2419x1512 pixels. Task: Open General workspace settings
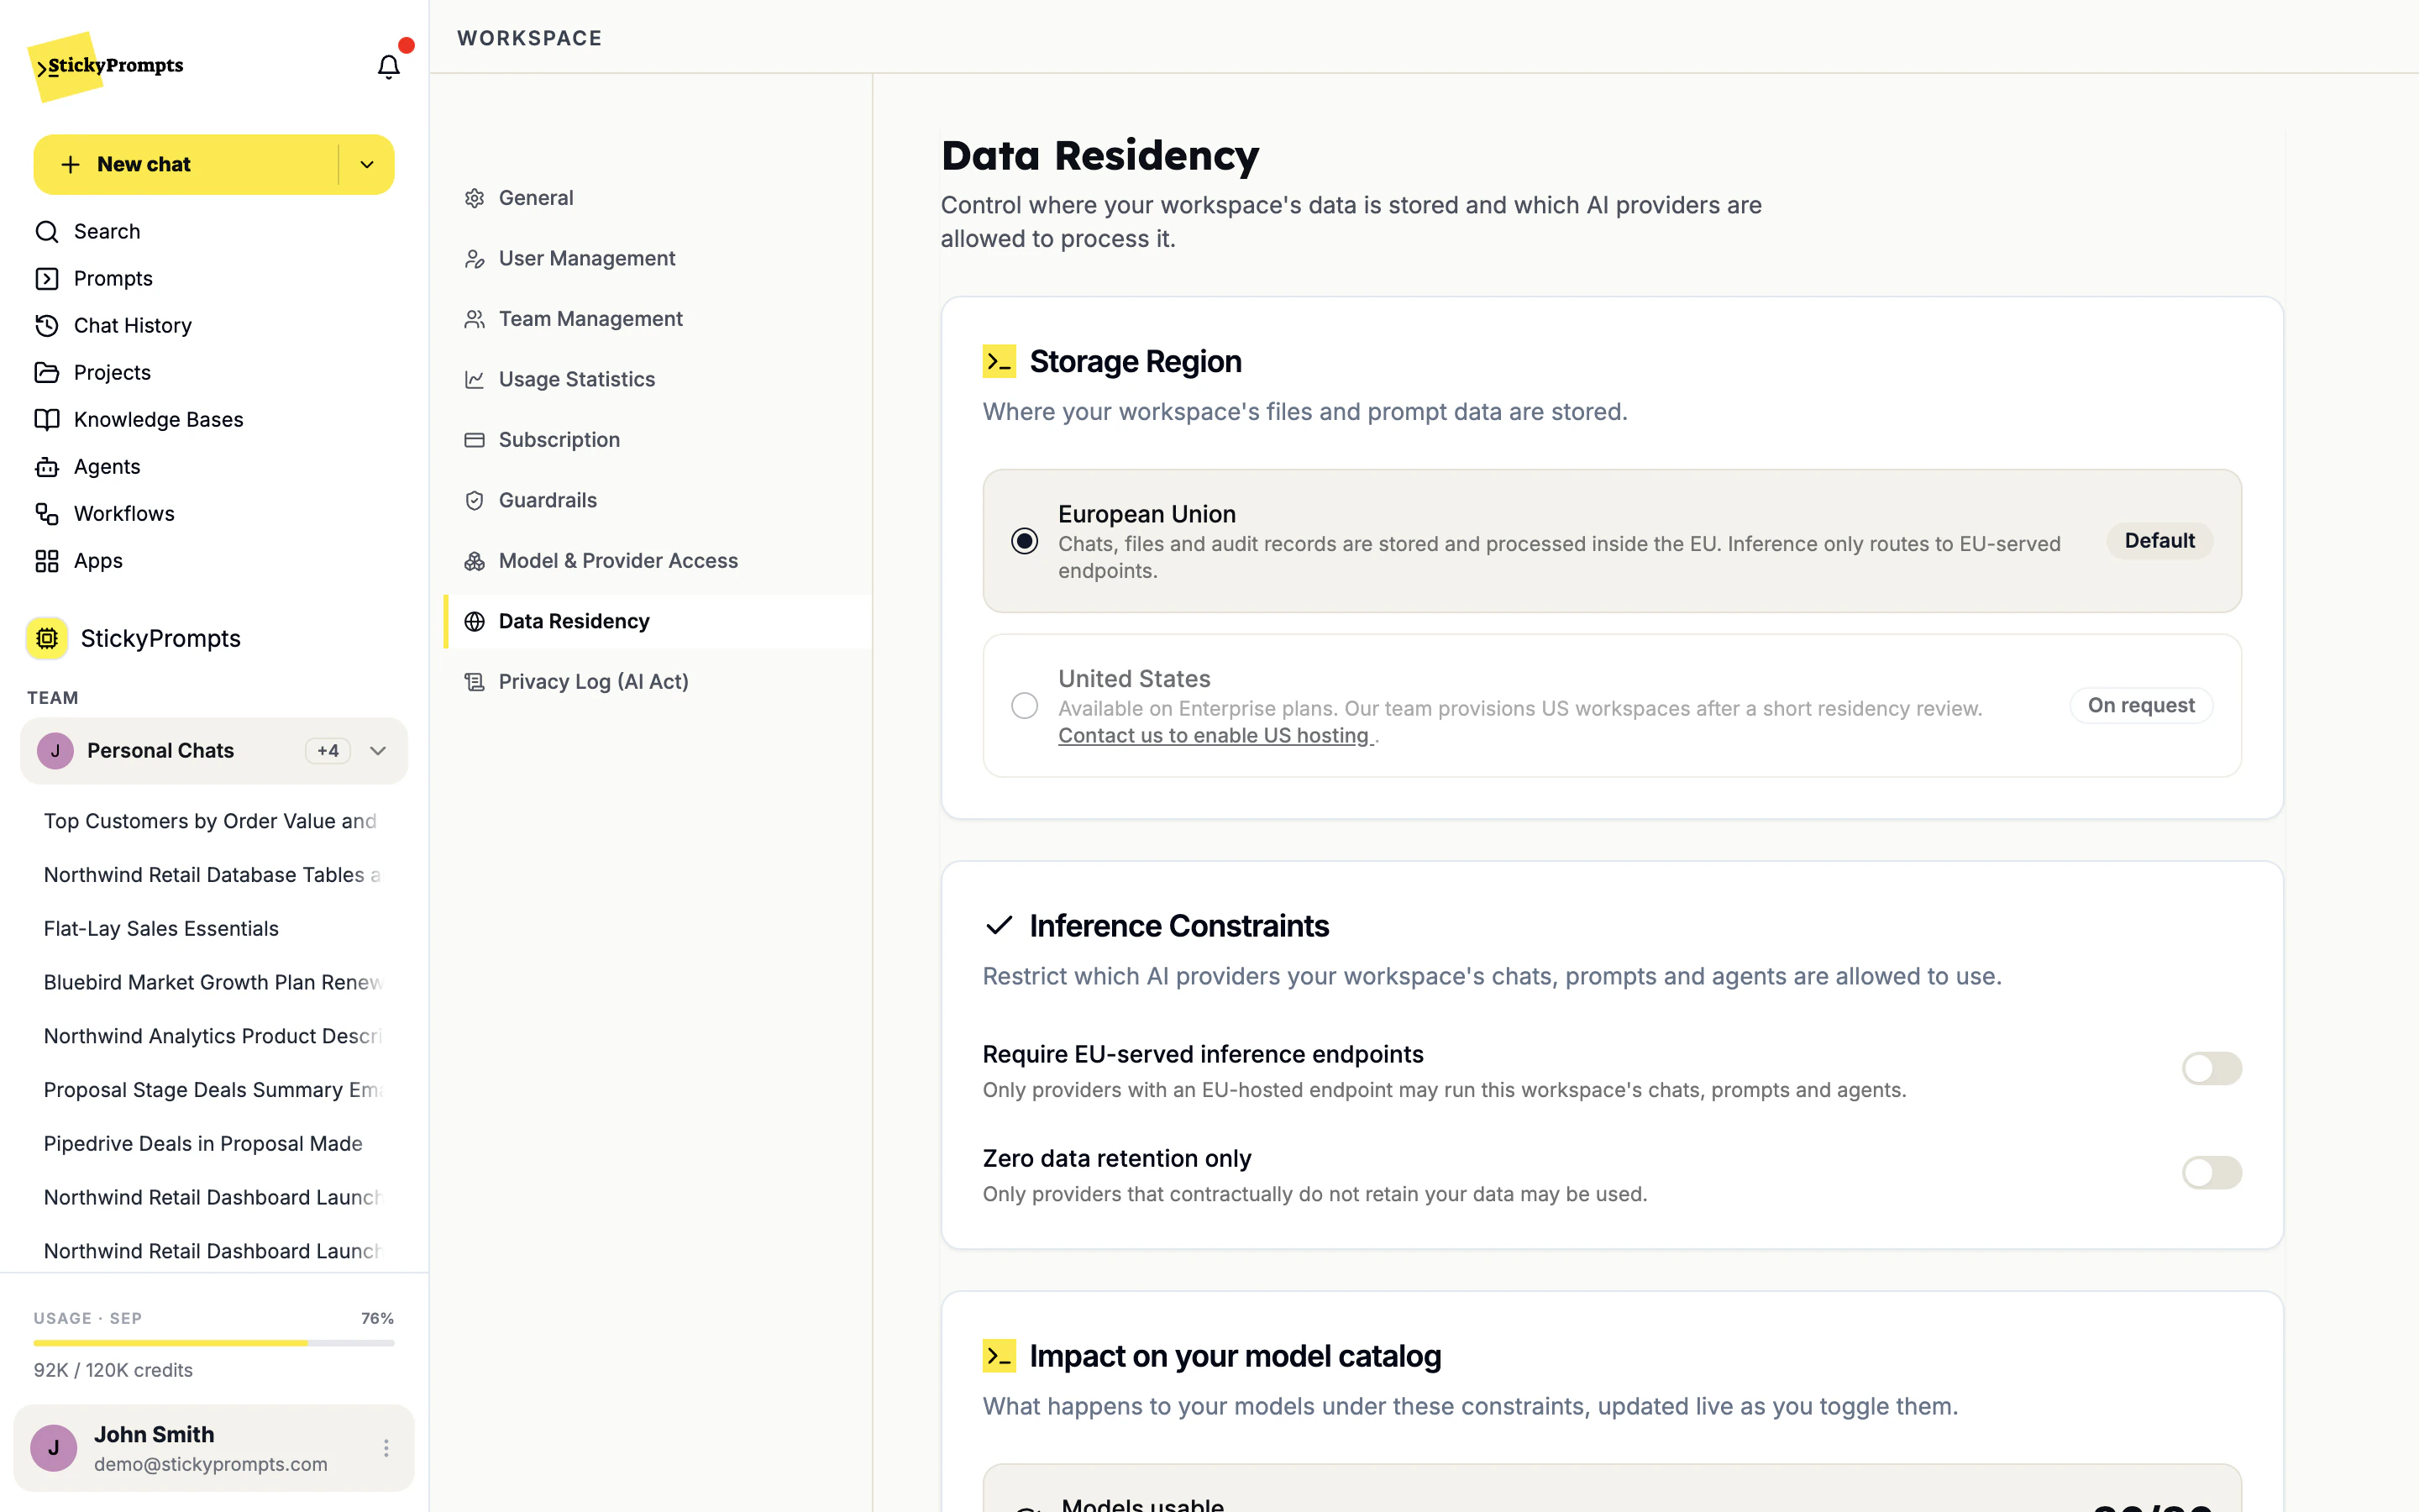[658, 198]
